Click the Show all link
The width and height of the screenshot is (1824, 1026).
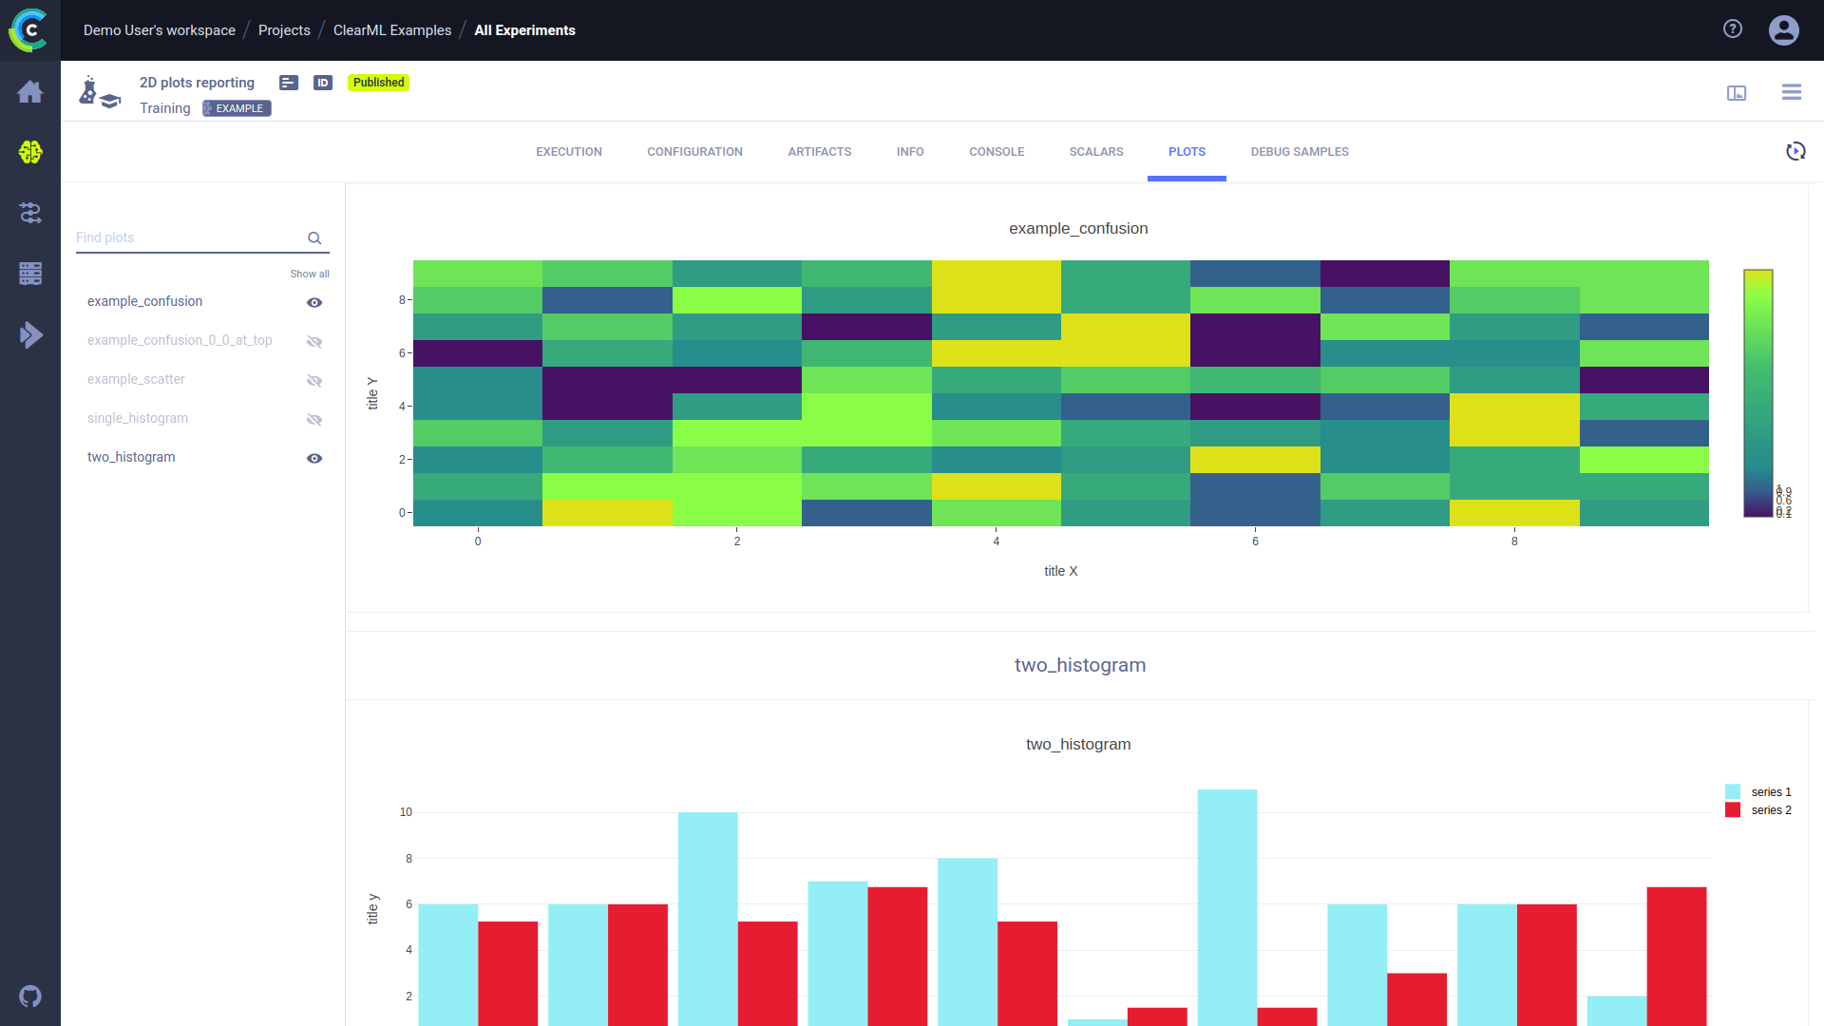[310, 274]
